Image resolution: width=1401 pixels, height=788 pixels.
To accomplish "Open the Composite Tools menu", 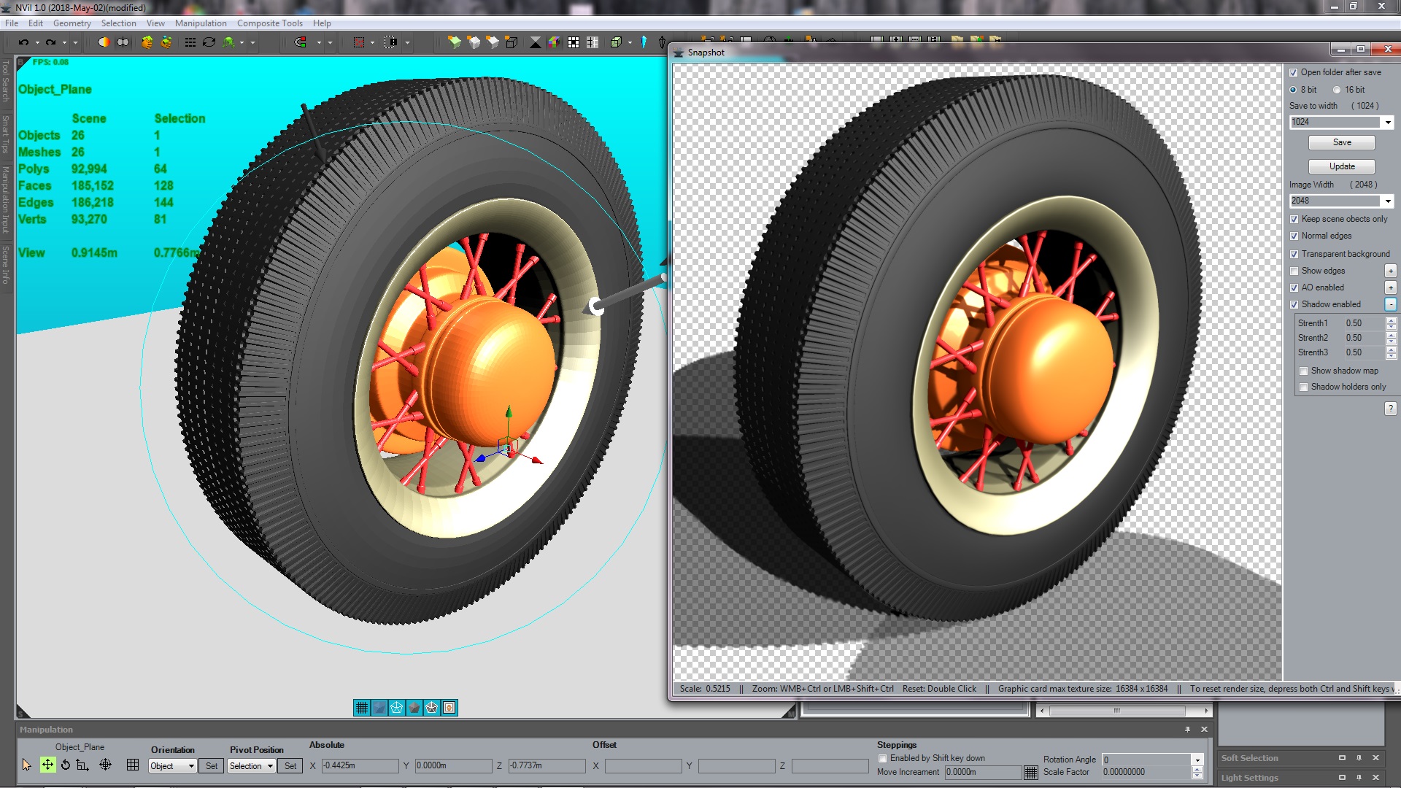I will tap(270, 23).
